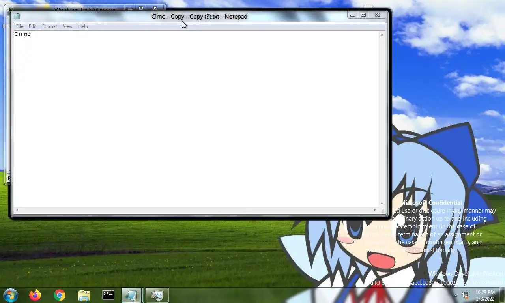
Task: Open the File menu in Notepad
Action: 20,26
